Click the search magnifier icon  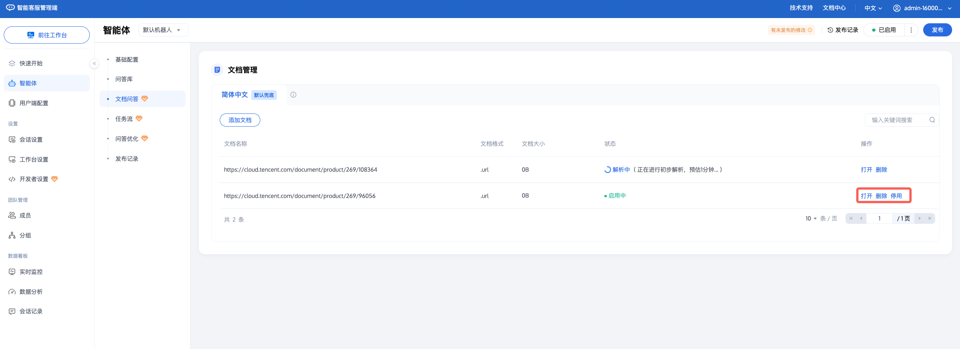coord(932,120)
